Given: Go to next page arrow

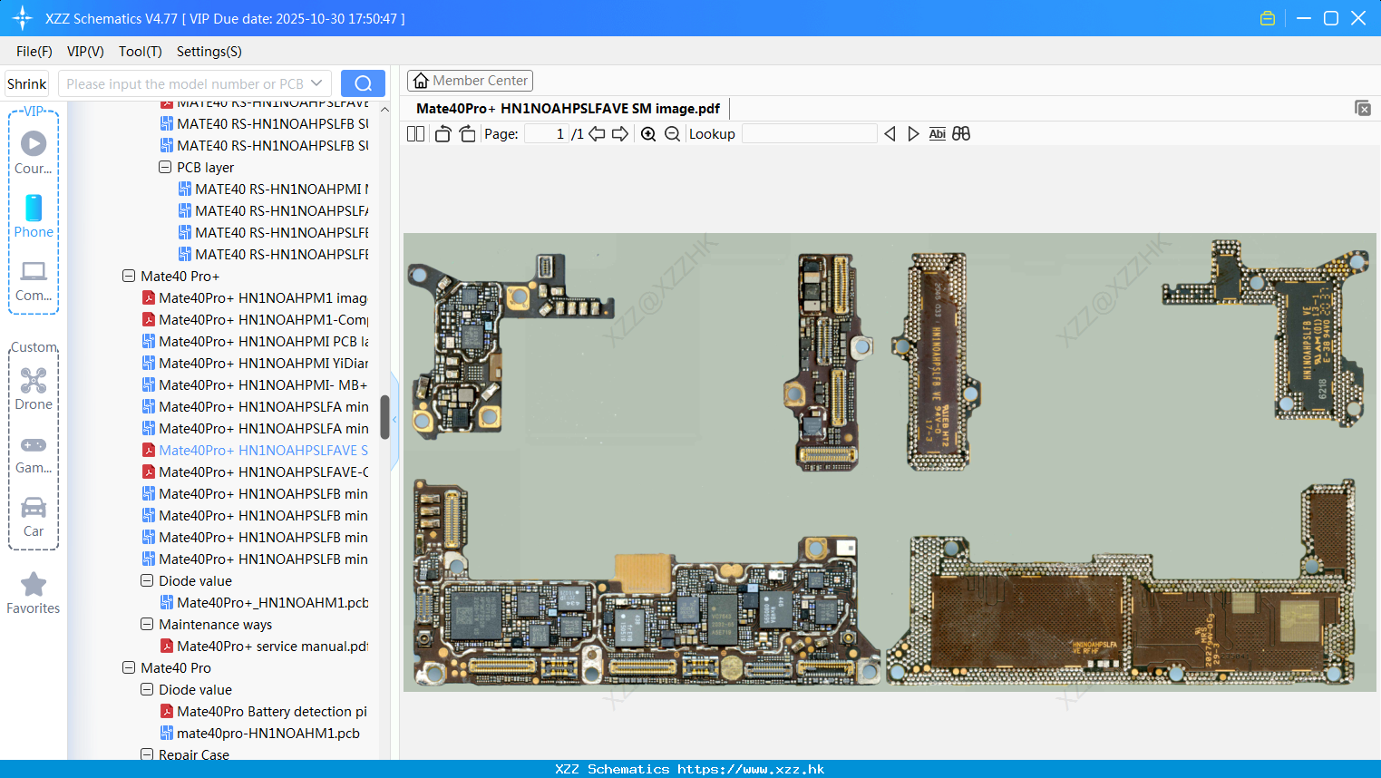Looking at the screenshot, I should [620, 133].
